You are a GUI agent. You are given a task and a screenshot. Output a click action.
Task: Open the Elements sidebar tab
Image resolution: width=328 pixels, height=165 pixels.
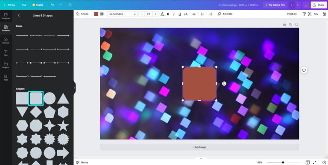click(x=6, y=28)
